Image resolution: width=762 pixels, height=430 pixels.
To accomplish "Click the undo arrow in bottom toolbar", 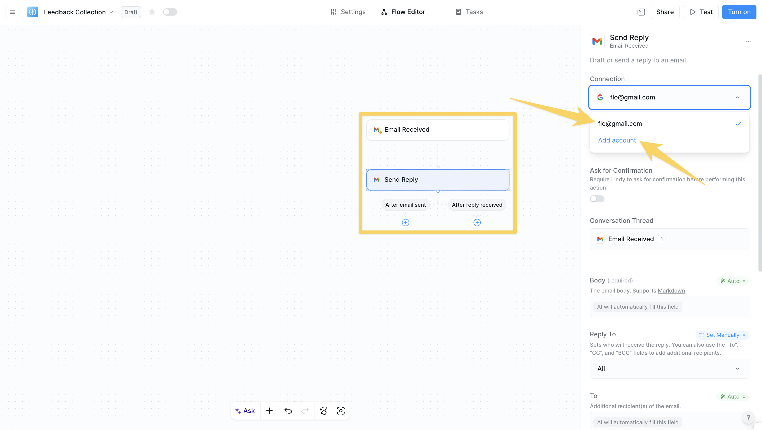I will coord(288,411).
